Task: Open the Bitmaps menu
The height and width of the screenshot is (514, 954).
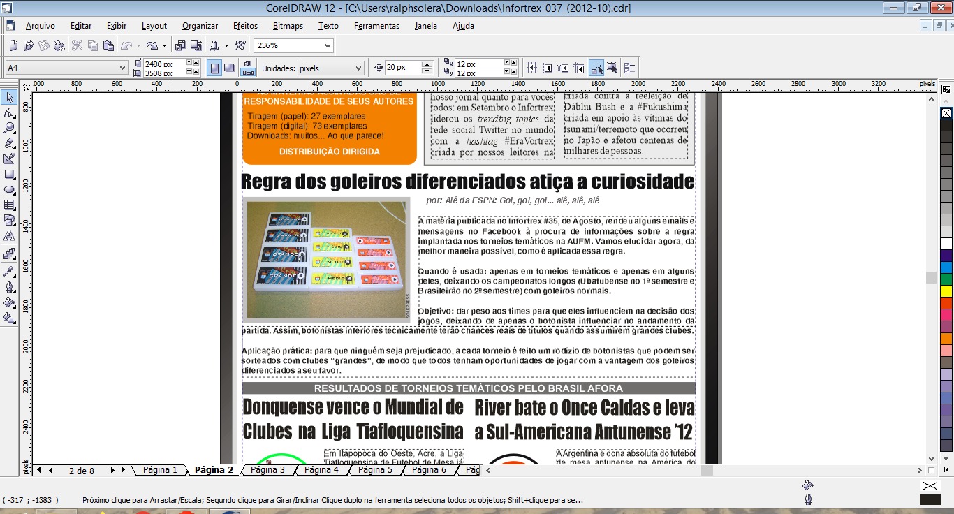Action: [288, 26]
